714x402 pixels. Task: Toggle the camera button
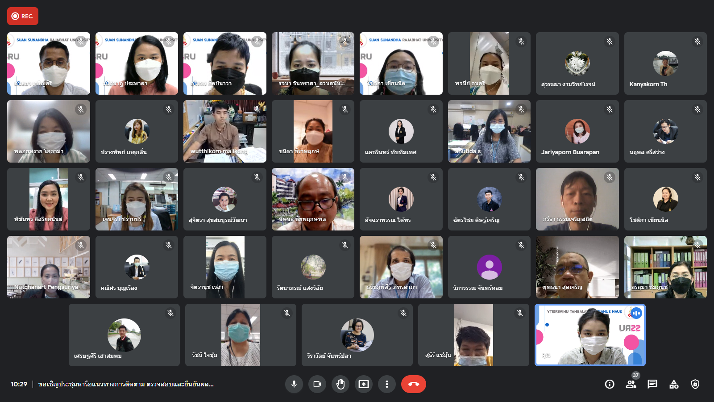[x=317, y=384]
